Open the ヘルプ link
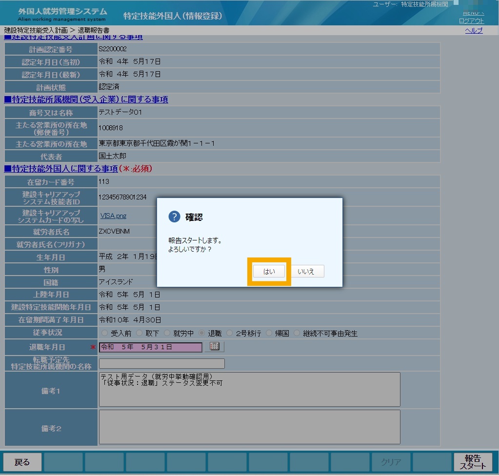 [x=474, y=31]
